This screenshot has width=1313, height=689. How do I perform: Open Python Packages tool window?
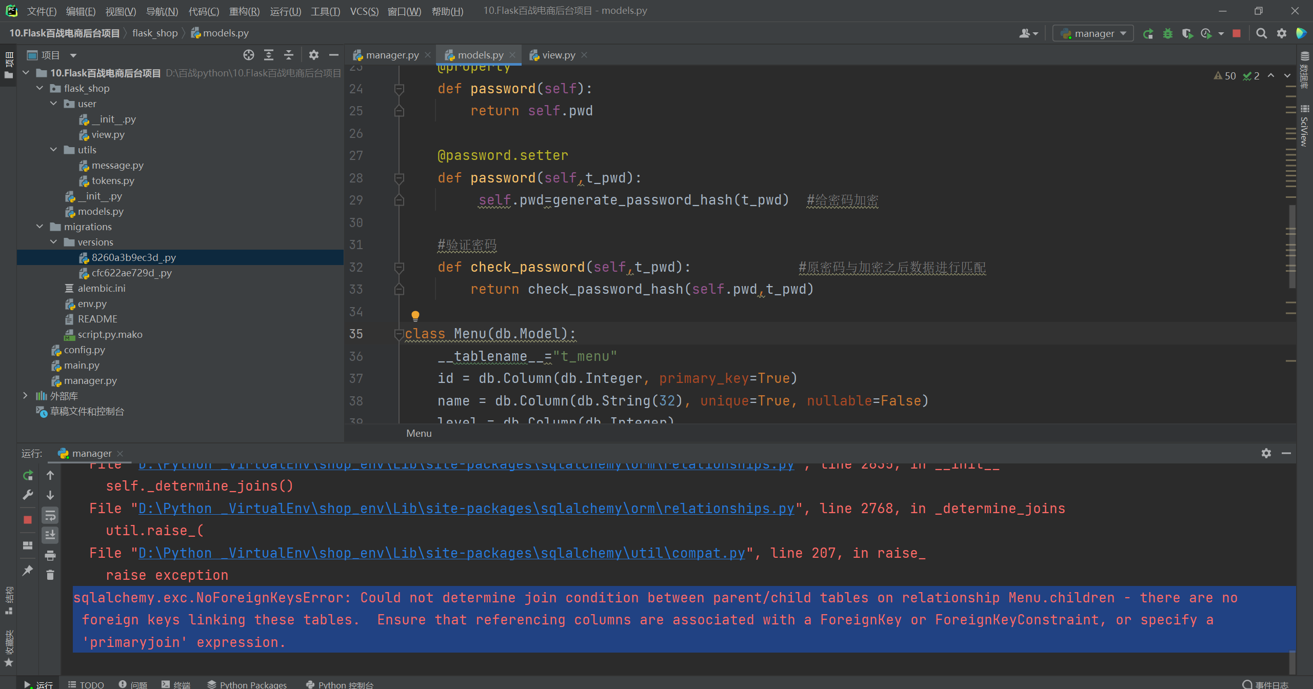[247, 684]
